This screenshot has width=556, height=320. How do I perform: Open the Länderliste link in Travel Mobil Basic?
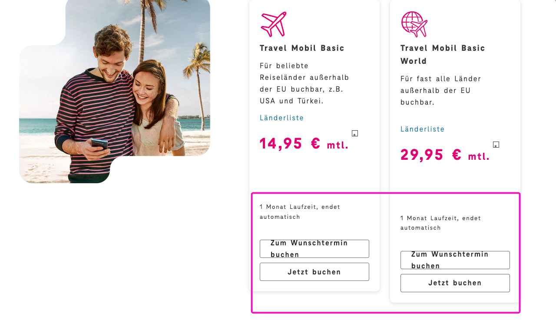click(x=281, y=118)
